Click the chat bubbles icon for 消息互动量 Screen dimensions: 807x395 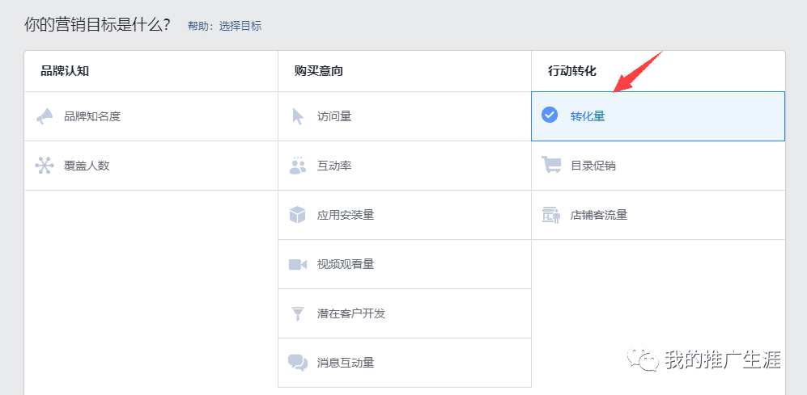[x=298, y=363]
